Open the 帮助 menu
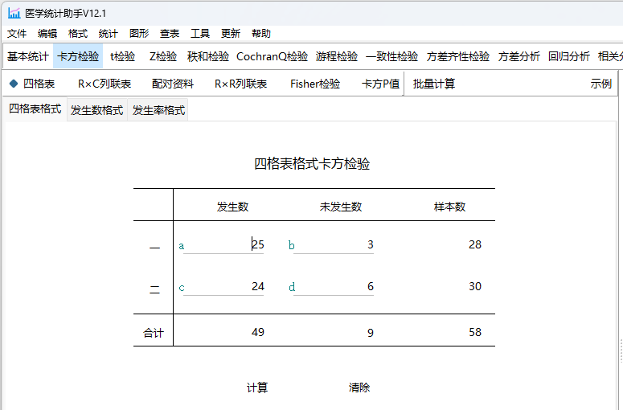Screen dimensions: 623x410 pos(261,34)
